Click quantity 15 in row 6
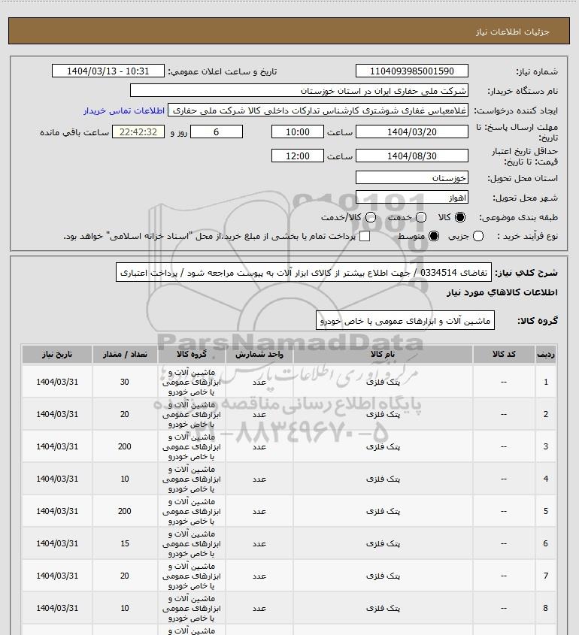 pyautogui.click(x=124, y=543)
